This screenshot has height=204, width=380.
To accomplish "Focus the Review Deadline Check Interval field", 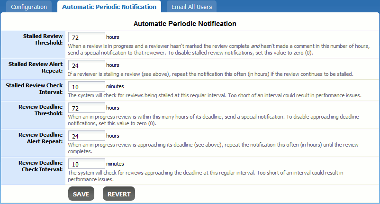I will coord(87,164).
